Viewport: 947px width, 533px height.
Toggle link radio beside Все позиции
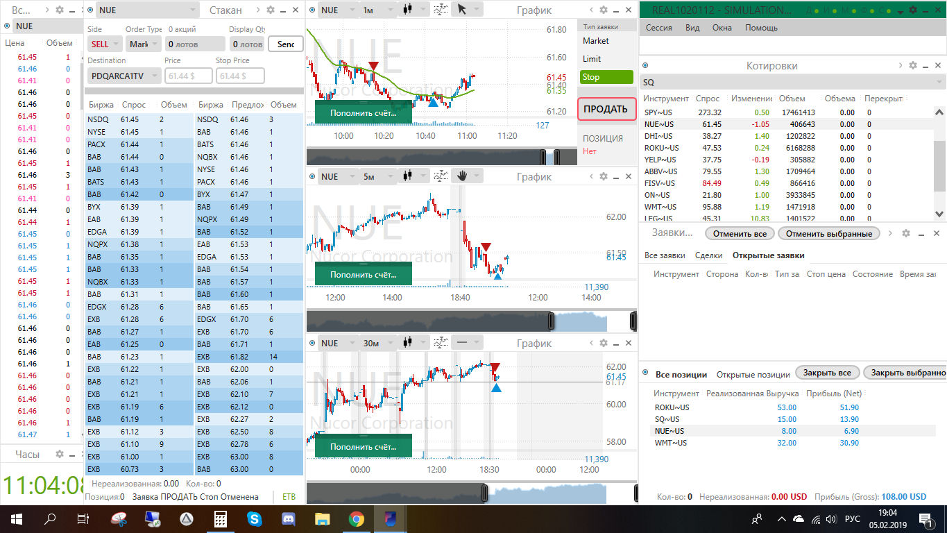tap(645, 373)
